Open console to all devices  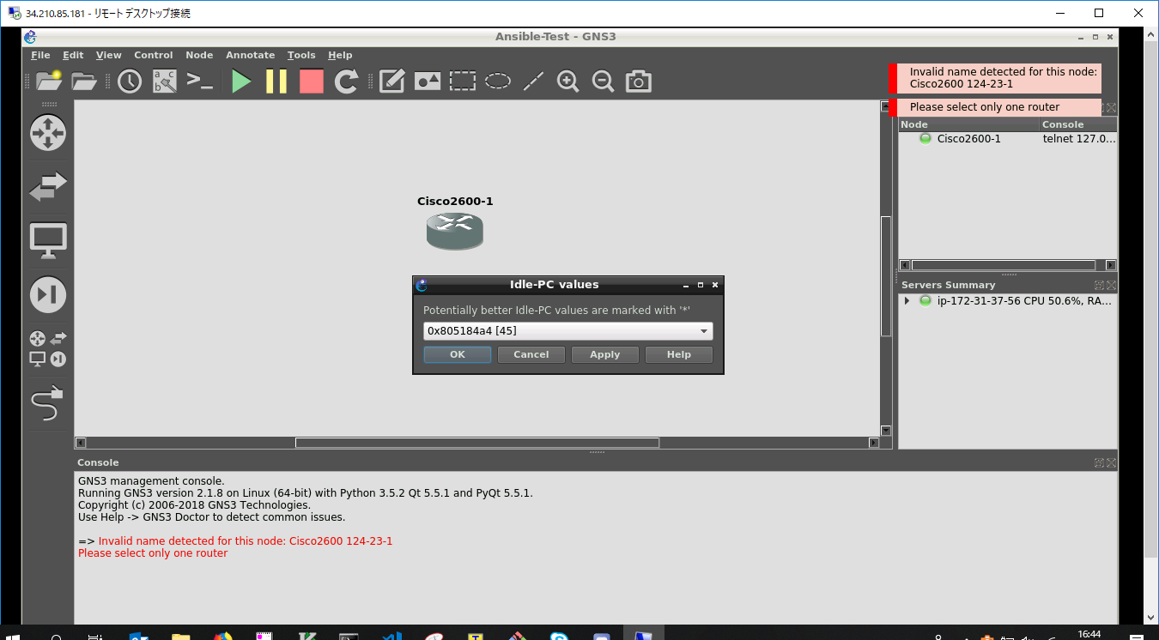click(199, 81)
